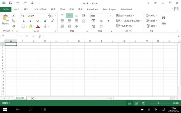Screen dimensions: 181x113
Task: Toggle bold formatting
Action: pos(24,21)
